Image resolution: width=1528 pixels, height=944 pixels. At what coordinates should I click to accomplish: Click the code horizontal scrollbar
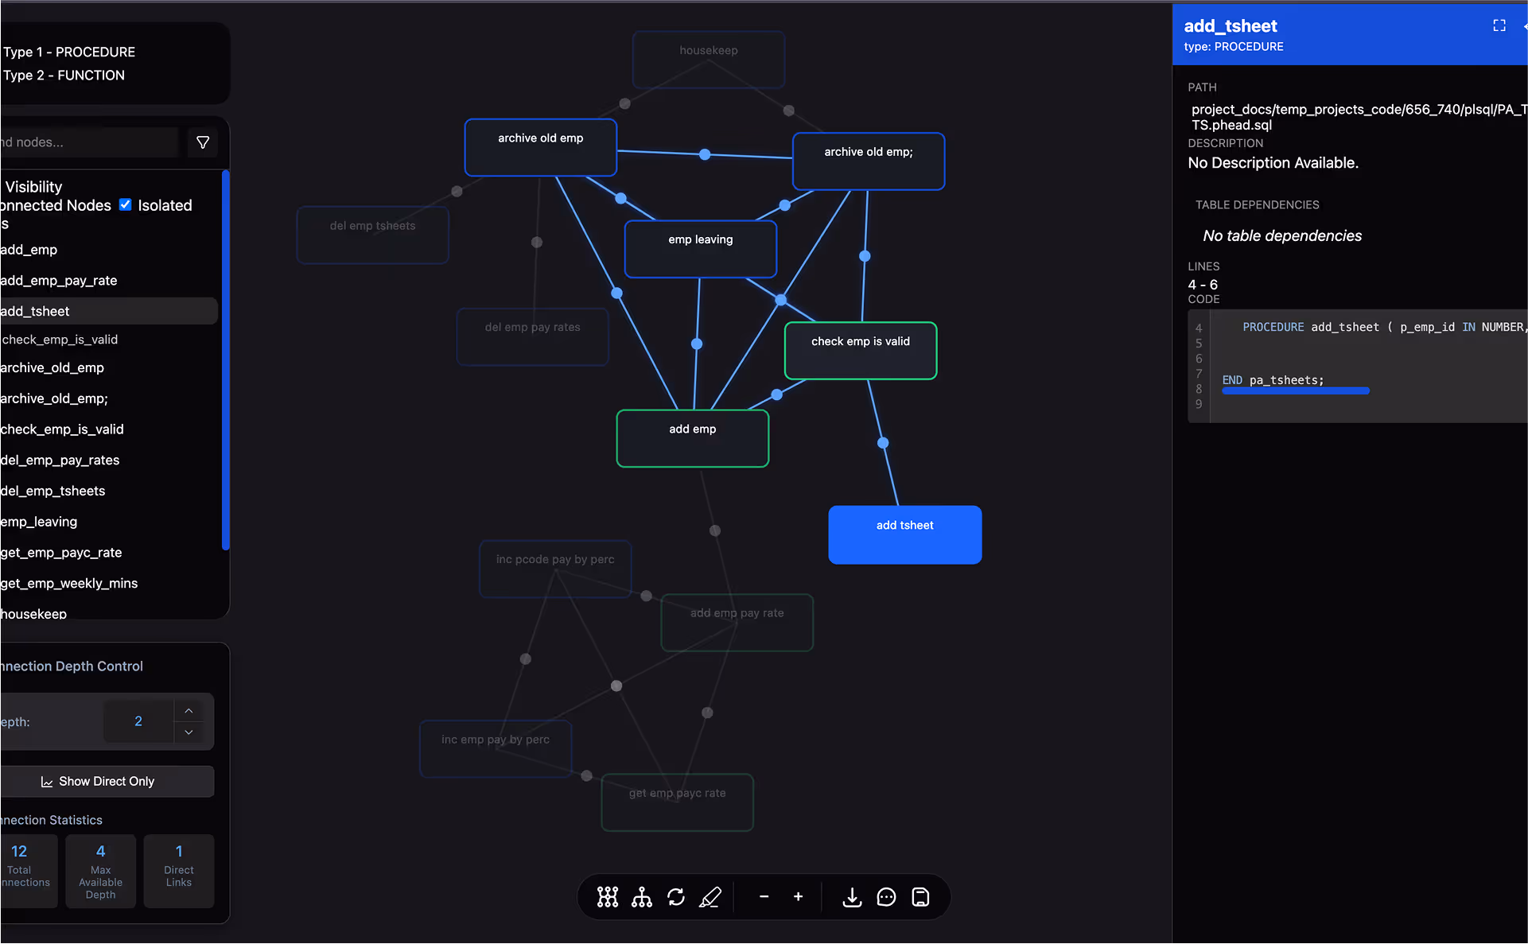pyautogui.click(x=1296, y=390)
